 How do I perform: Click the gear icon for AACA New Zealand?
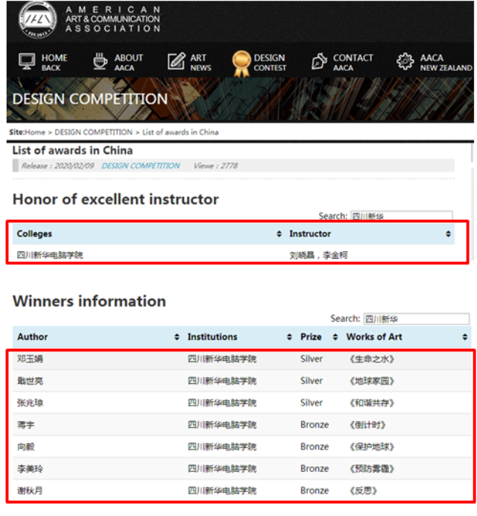[x=405, y=62]
